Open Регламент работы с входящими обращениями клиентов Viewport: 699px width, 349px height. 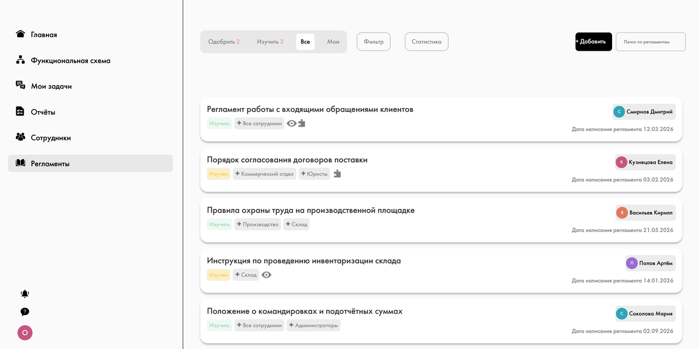coord(310,109)
